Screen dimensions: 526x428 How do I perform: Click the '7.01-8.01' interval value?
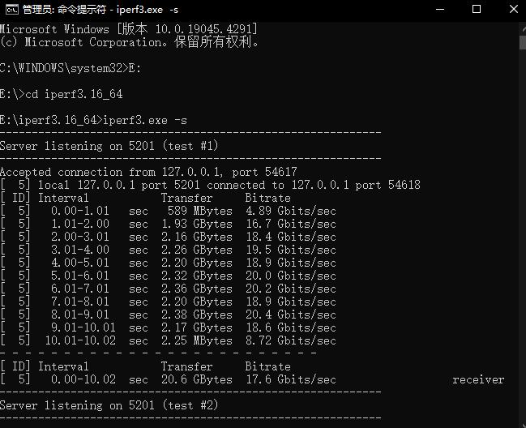coord(80,302)
